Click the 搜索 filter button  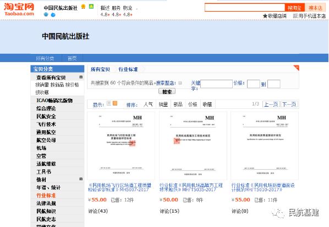pyautogui.click(x=167, y=91)
